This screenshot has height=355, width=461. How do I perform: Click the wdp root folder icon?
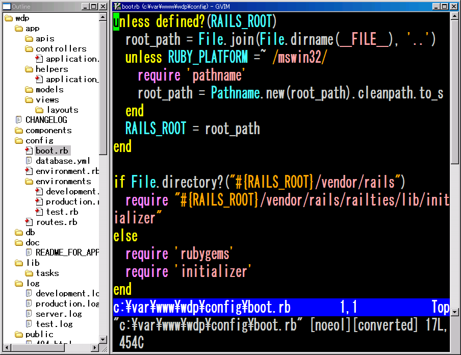9,18
